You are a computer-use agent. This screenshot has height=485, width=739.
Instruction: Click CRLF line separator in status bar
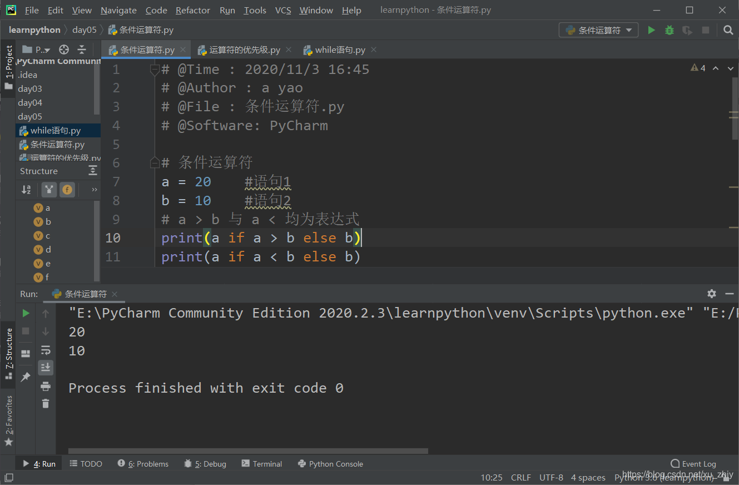pyautogui.click(x=521, y=477)
